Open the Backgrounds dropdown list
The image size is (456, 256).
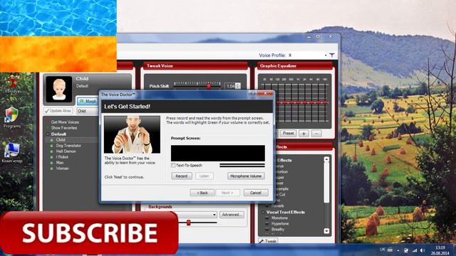214,215
